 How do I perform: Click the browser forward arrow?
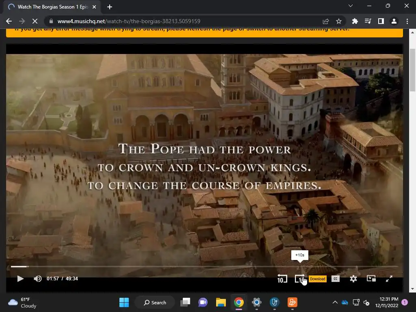click(x=22, y=21)
